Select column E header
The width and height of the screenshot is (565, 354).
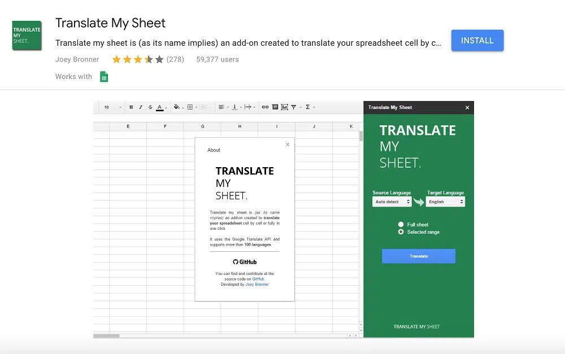coord(128,126)
